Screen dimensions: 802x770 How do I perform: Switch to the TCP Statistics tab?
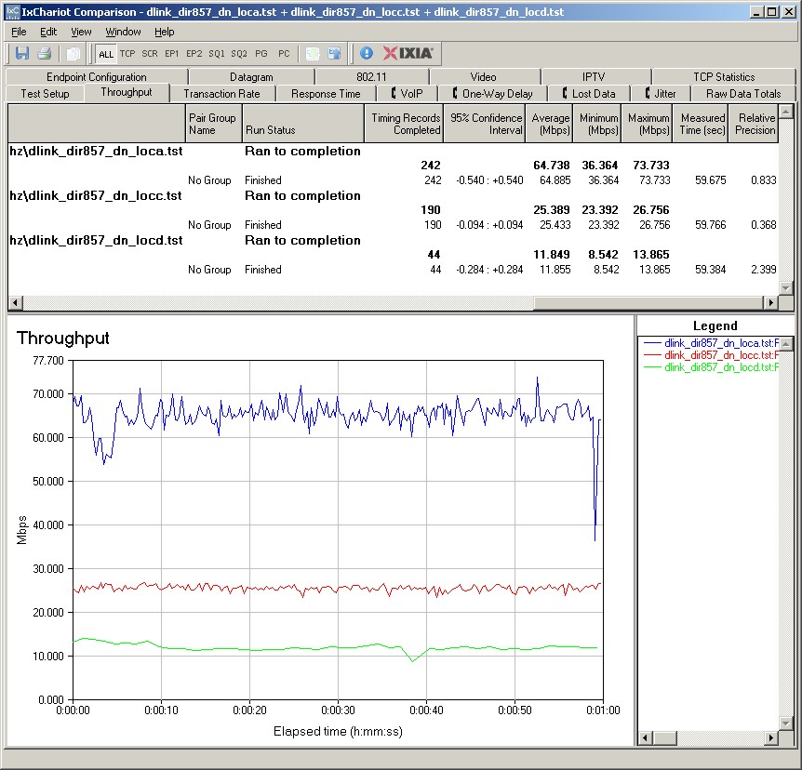(724, 76)
